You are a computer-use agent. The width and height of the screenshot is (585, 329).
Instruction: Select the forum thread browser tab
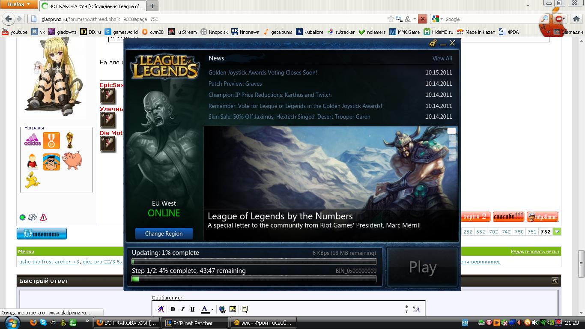(x=93, y=6)
